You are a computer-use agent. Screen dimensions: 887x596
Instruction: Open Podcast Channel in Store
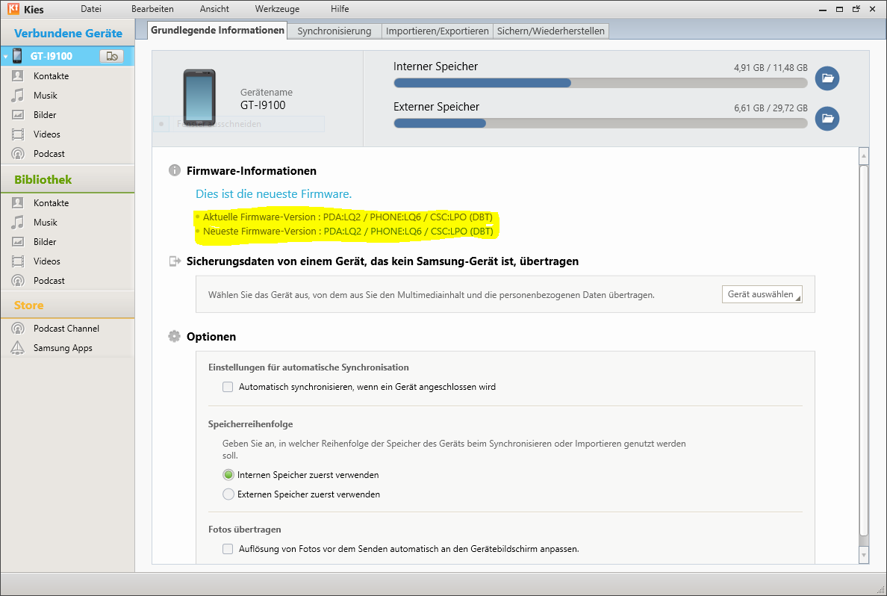coord(67,329)
